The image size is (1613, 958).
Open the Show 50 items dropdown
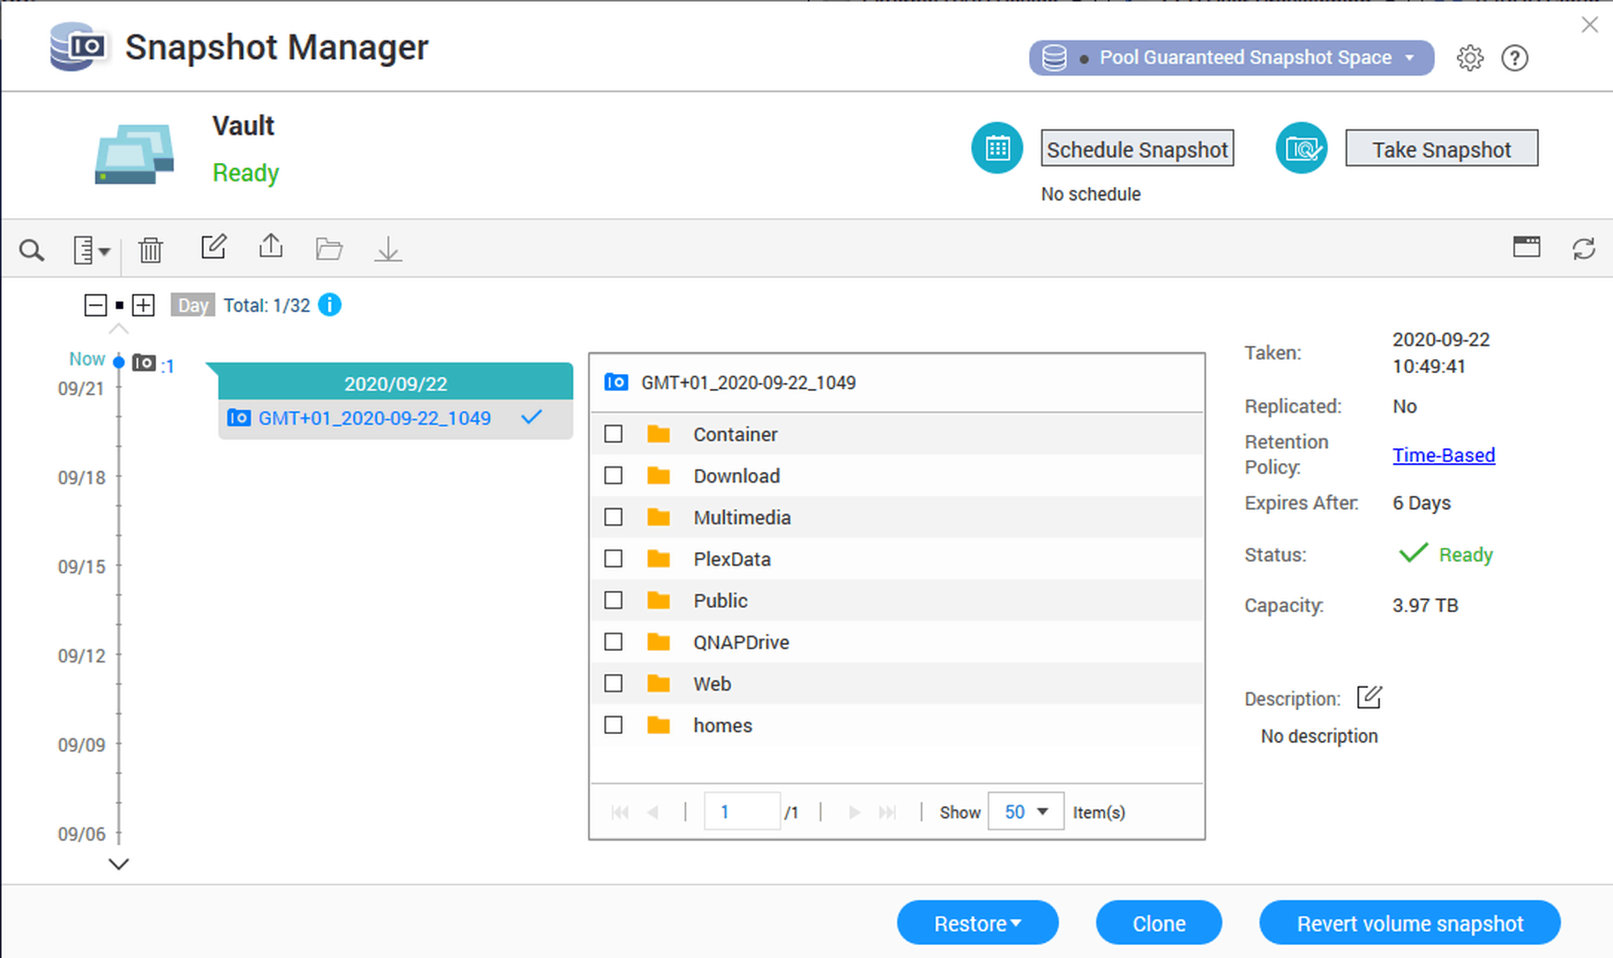[x=1025, y=812]
